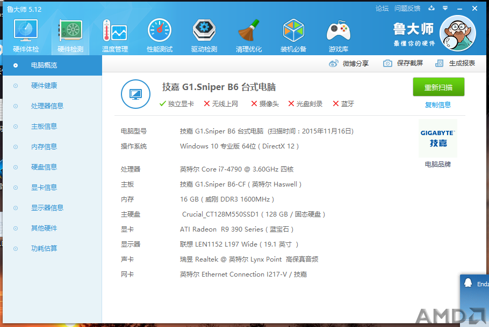Select 电脑概览 in the sidebar

pyautogui.click(x=53, y=65)
